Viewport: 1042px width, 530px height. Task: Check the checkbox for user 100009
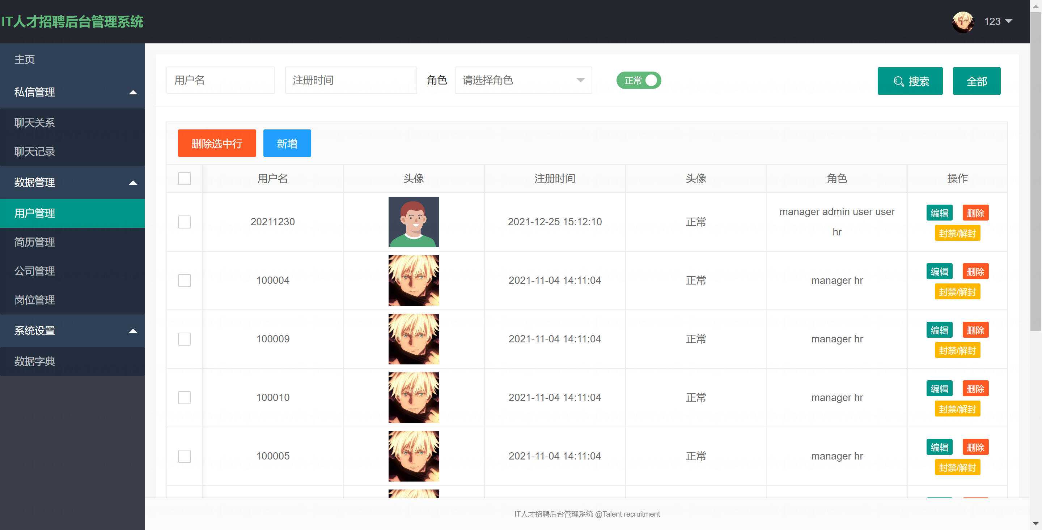[x=185, y=339]
